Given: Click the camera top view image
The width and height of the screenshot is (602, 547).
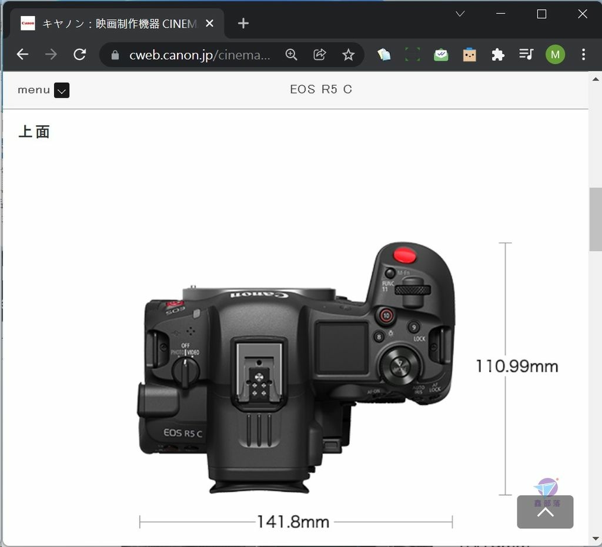Looking at the screenshot, I should (x=296, y=368).
